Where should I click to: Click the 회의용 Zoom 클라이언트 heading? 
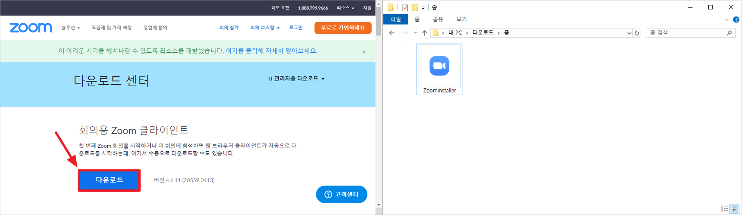tap(134, 130)
